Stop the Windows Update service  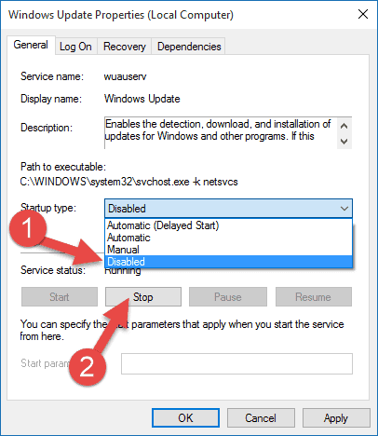click(x=143, y=297)
